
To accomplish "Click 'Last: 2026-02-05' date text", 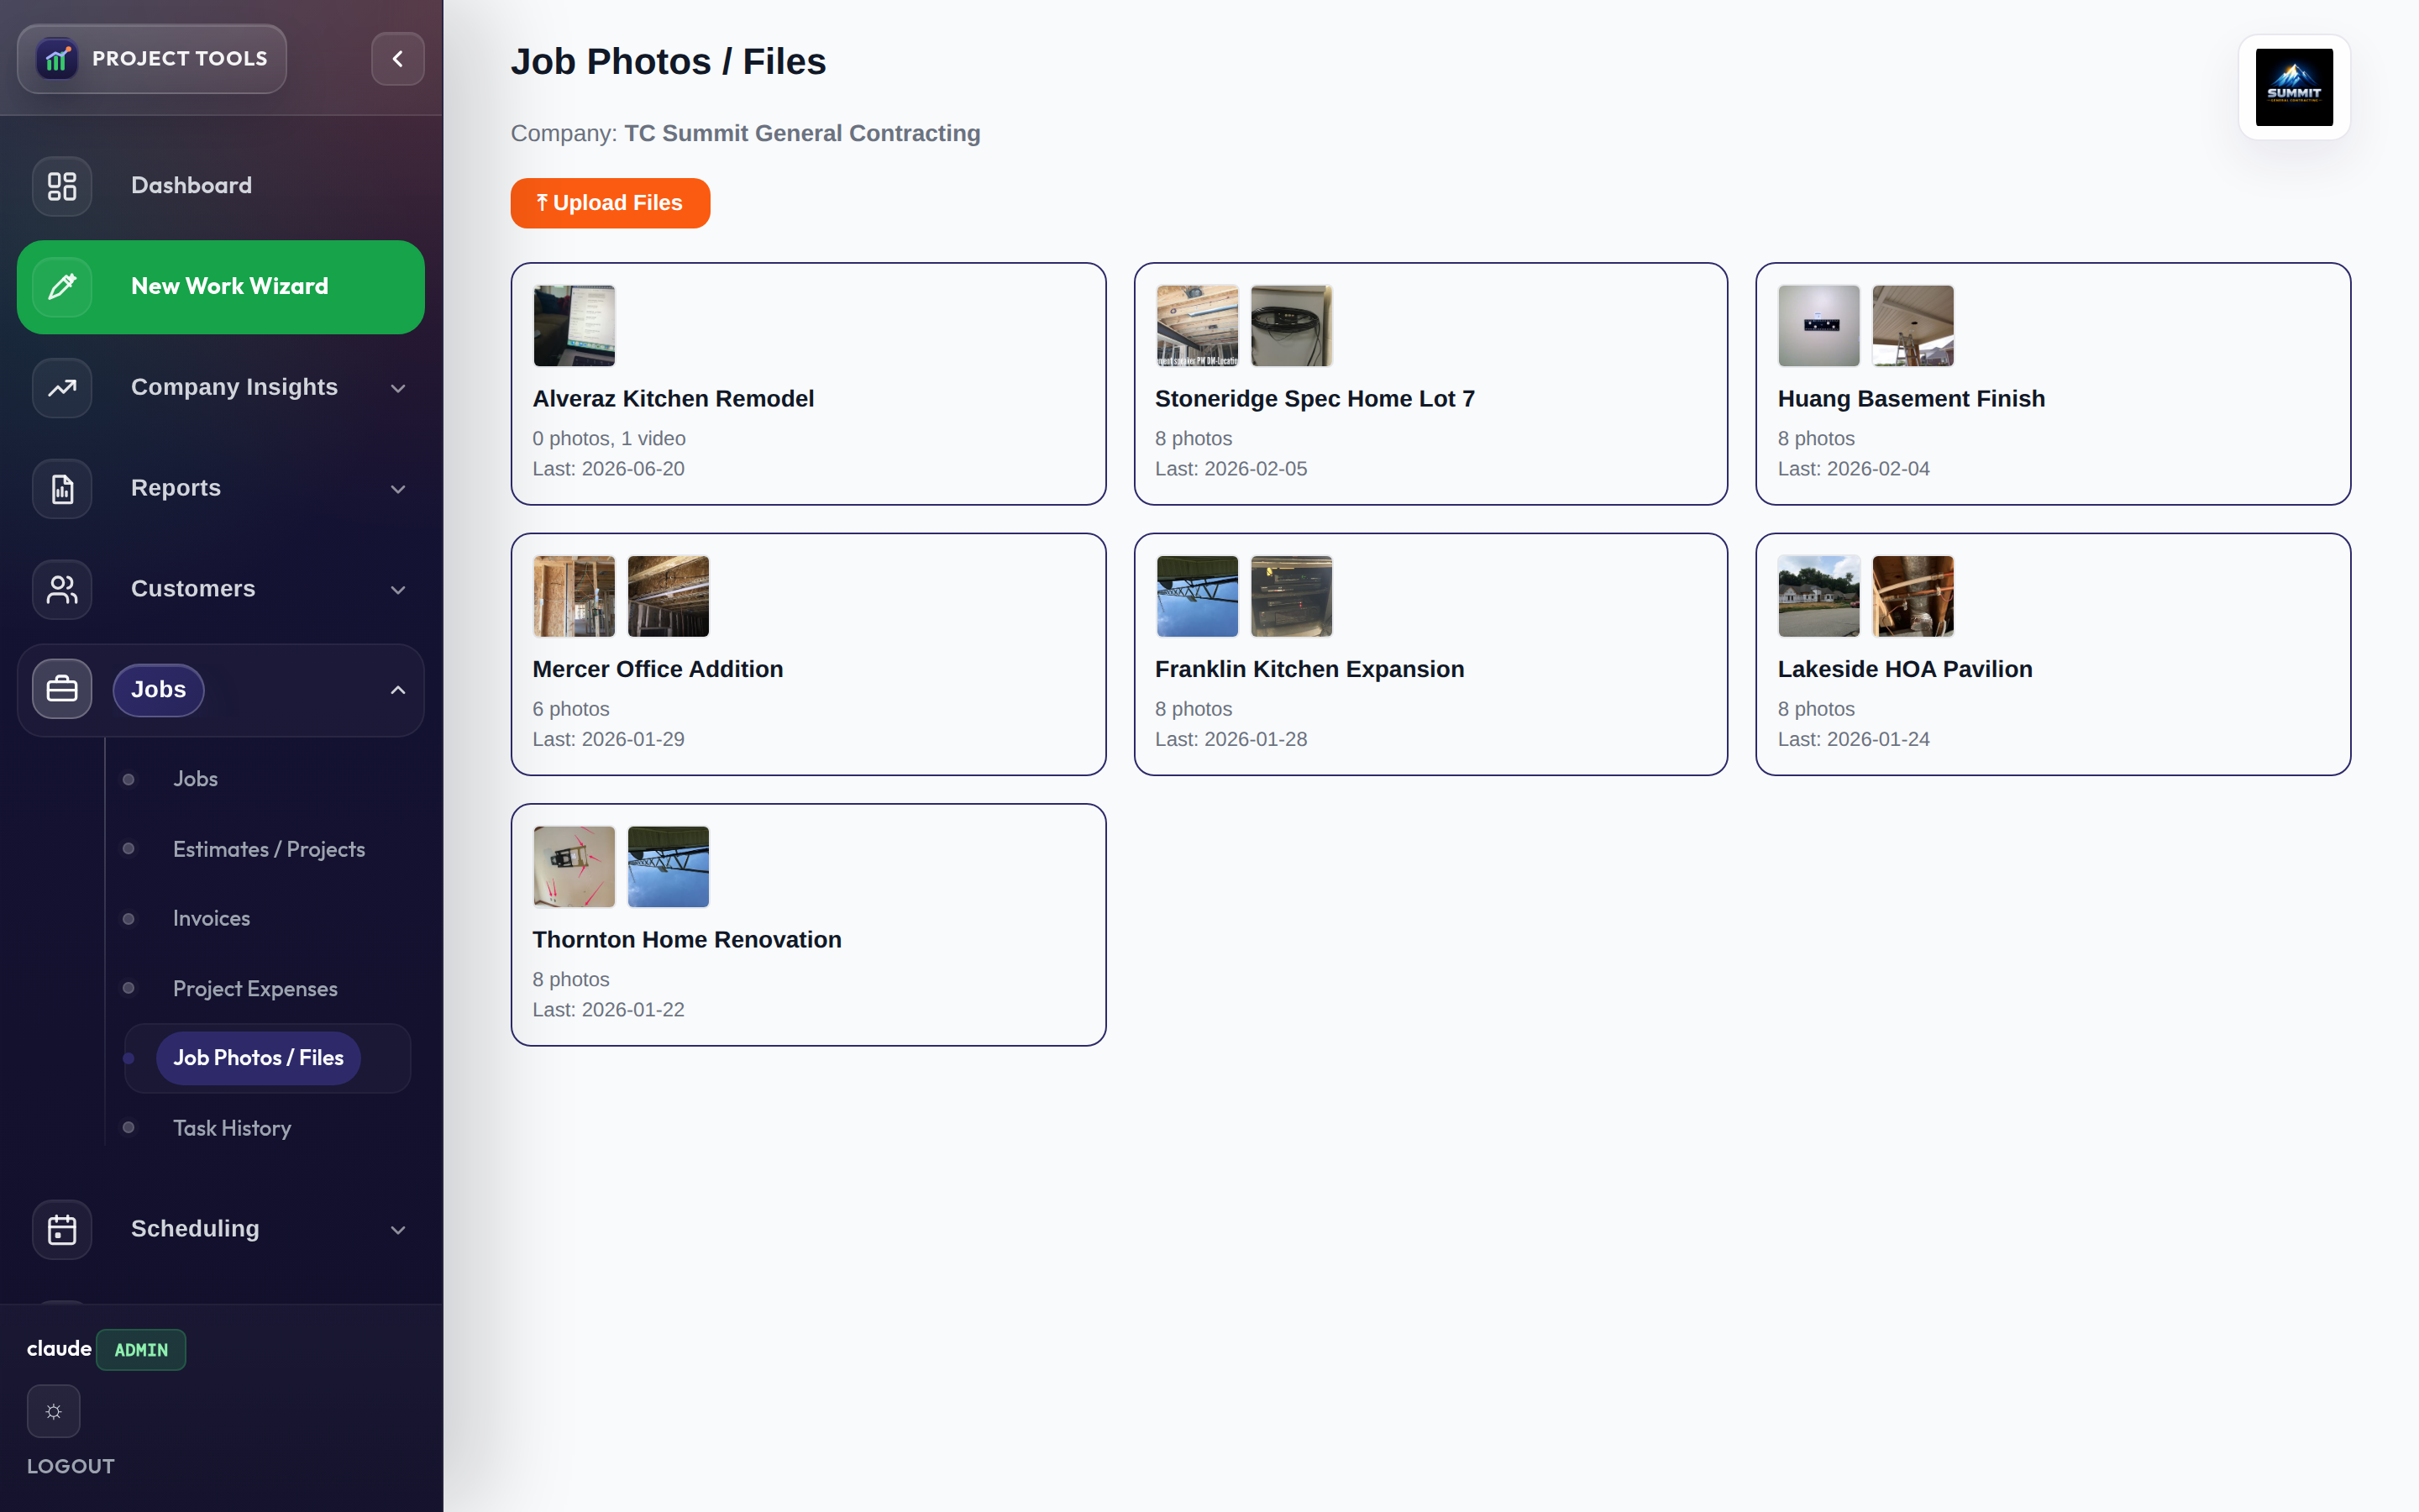I will (x=1230, y=469).
